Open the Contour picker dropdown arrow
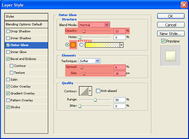This screenshot has width=189, height=139. coord(90,91)
